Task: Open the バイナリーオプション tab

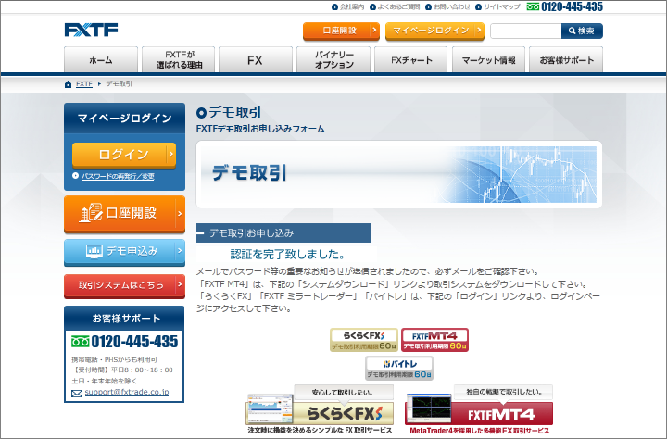Action: point(333,59)
